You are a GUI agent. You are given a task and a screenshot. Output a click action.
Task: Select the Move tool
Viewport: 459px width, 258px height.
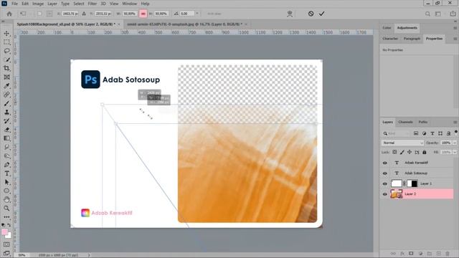coord(6,34)
